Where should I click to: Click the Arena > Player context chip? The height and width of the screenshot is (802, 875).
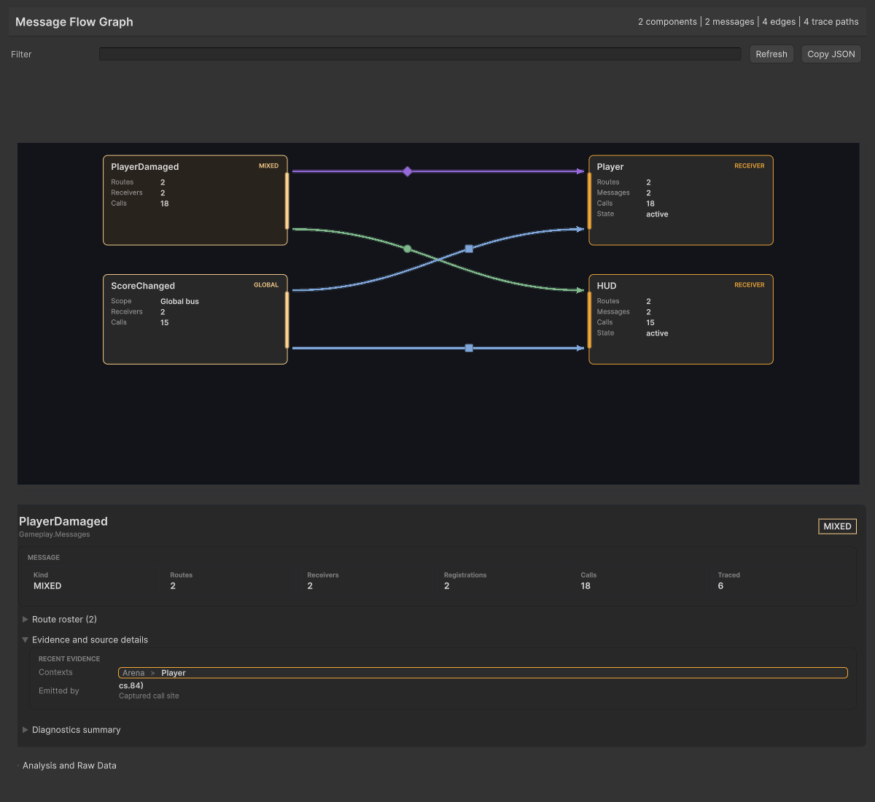483,673
